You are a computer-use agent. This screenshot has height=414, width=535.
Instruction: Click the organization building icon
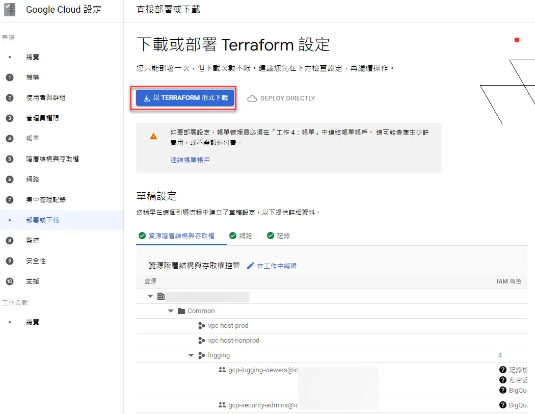click(160, 296)
